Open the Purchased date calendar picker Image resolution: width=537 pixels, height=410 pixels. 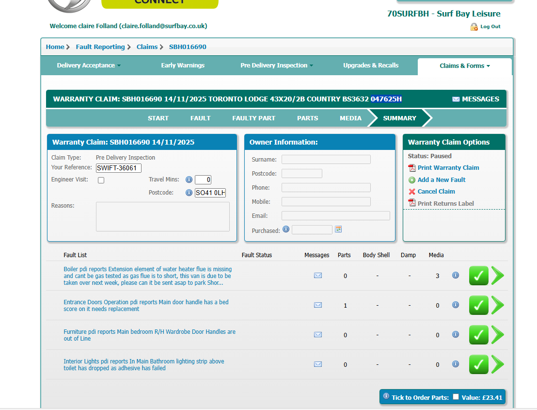[x=338, y=229]
